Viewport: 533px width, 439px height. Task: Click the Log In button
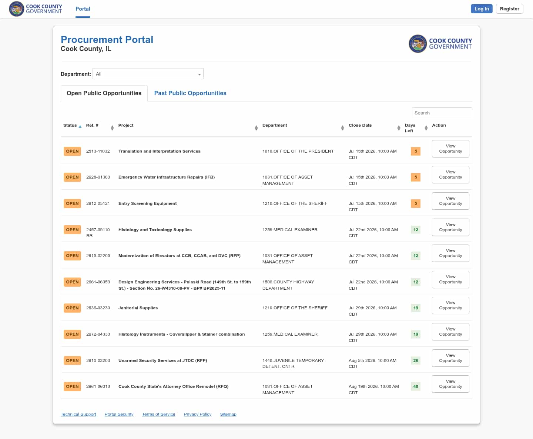(x=482, y=9)
